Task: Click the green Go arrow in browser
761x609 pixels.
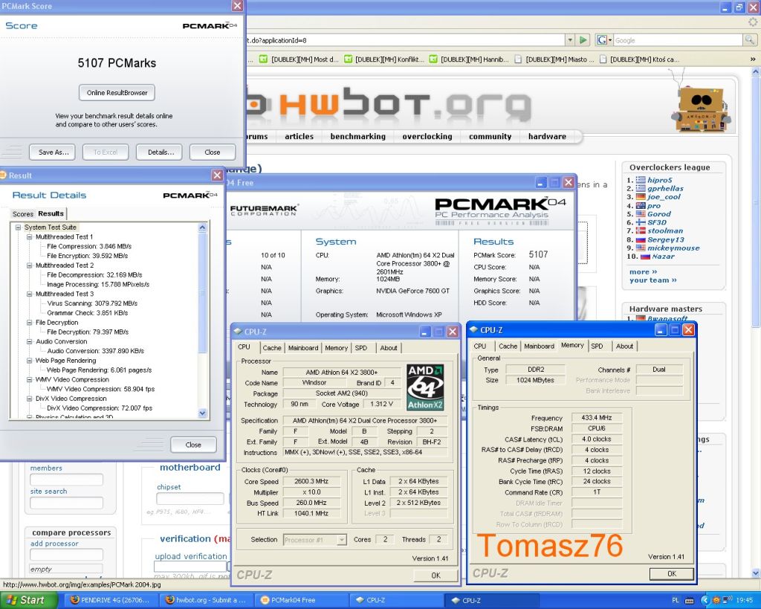Action: pyautogui.click(x=583, y=40)
